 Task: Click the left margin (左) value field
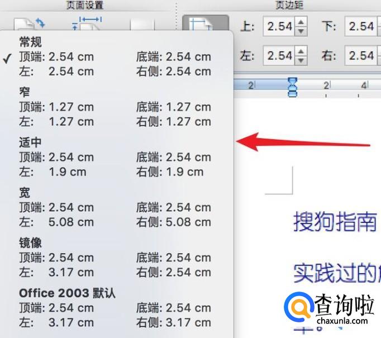click(279, 55)
